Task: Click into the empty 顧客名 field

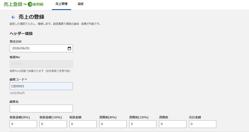Action: [41, 109]
